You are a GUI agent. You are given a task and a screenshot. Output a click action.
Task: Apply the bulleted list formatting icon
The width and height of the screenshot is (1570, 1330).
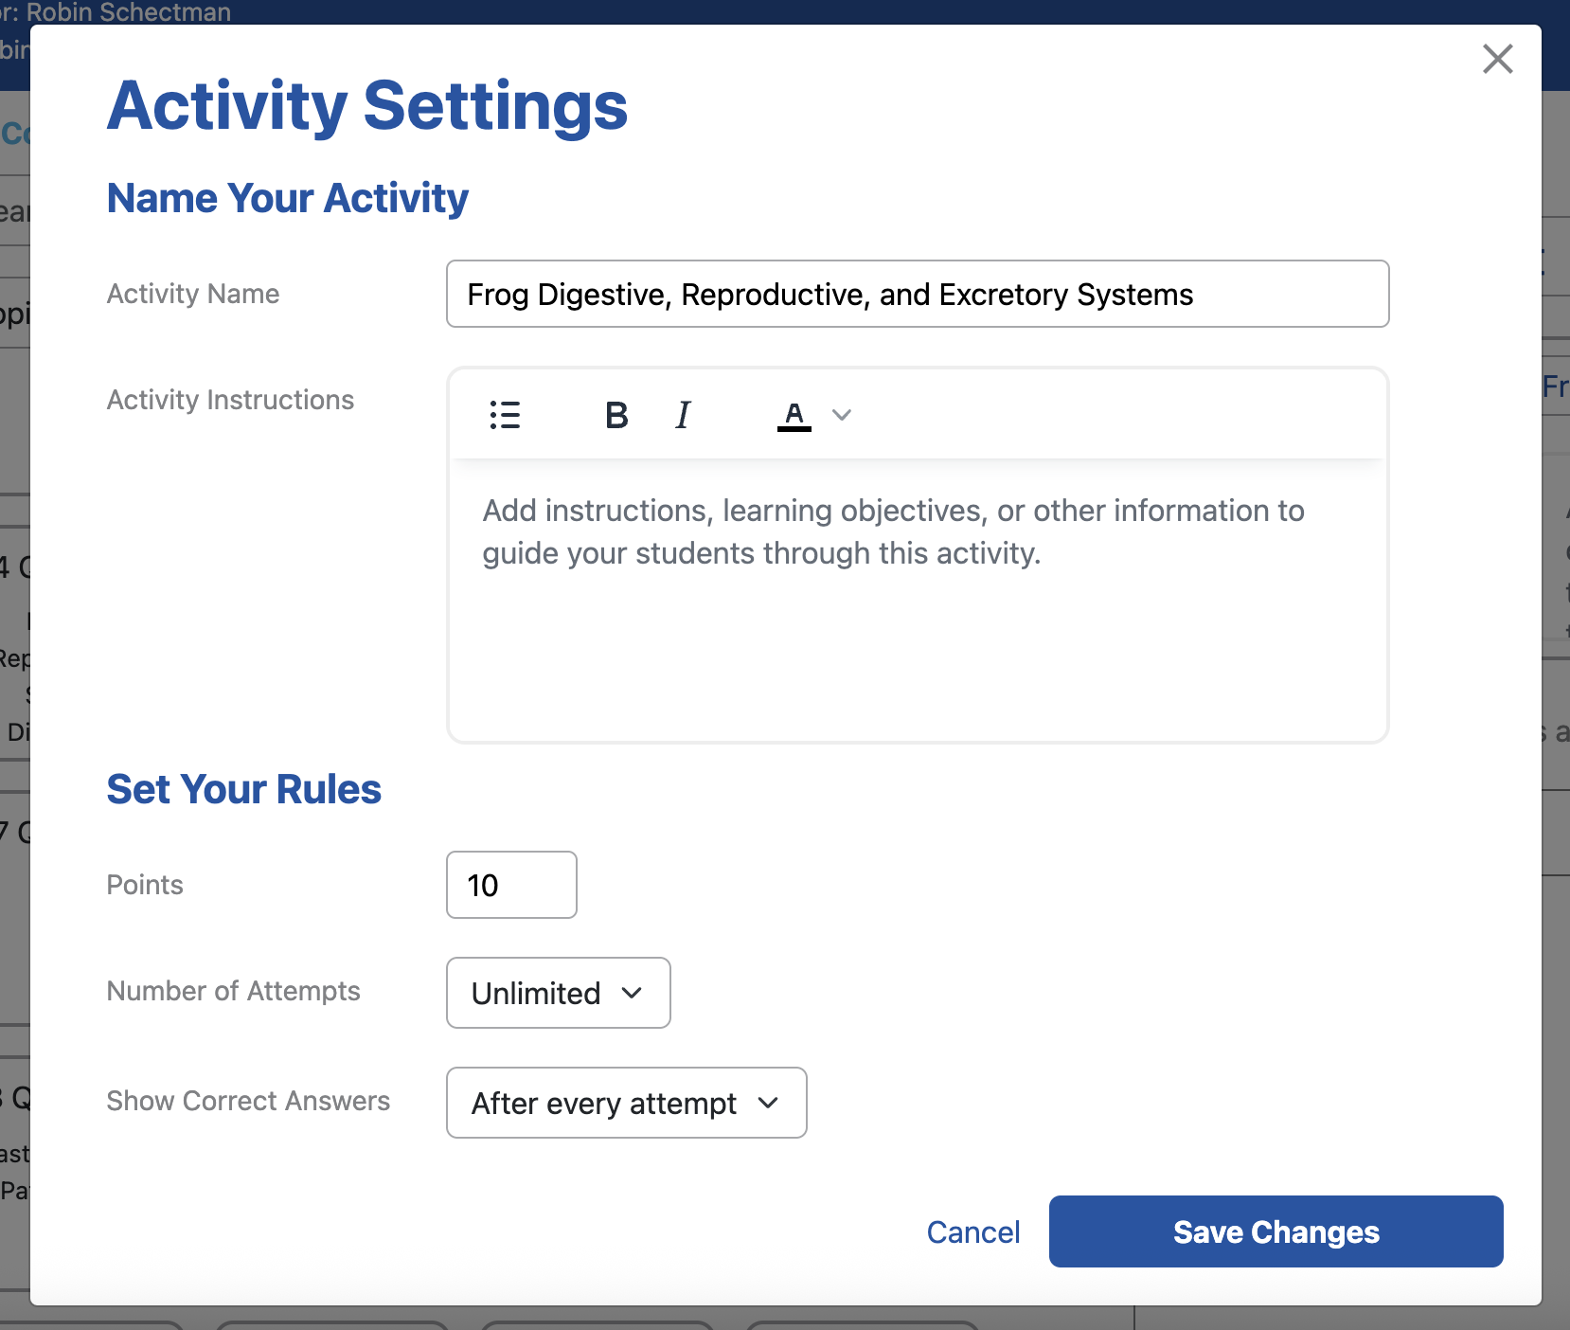505,414
